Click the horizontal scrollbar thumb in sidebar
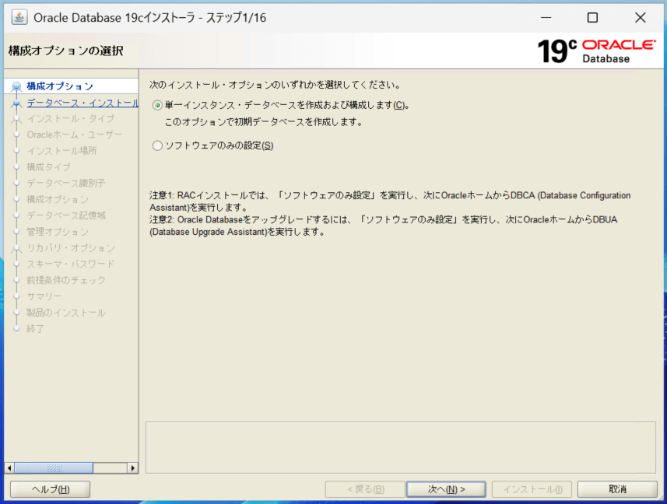 click(x=53, y=467)
